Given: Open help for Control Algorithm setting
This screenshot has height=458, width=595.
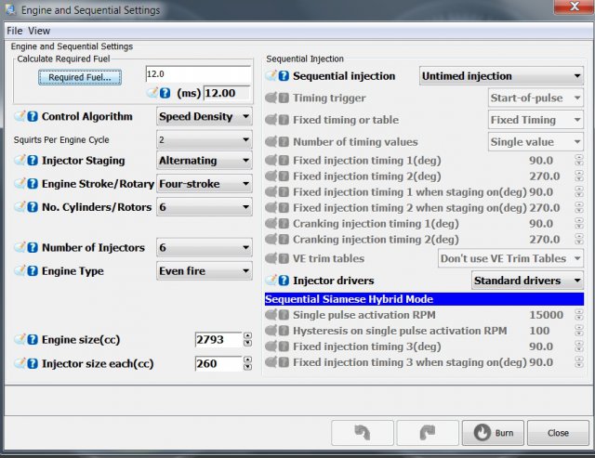Looking at the screenshot, I should point(33,117).
